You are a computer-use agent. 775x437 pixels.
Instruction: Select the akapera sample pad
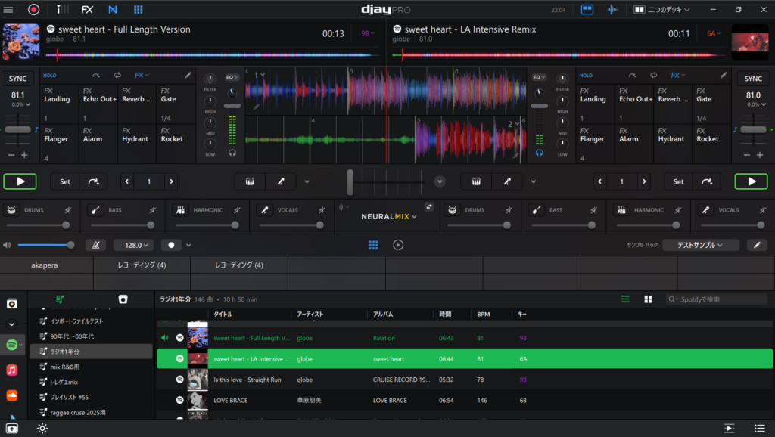46,265
